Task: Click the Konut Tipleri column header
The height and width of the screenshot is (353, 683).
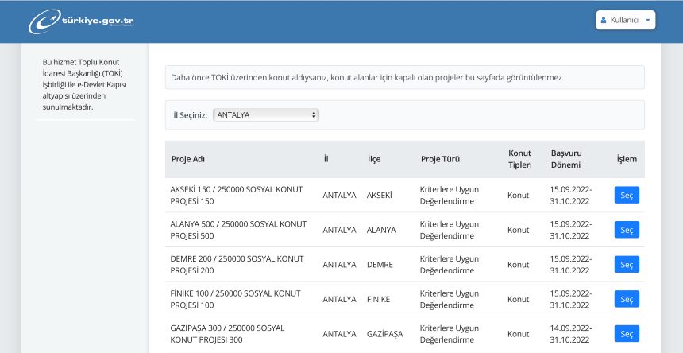Action: point(519,159)
